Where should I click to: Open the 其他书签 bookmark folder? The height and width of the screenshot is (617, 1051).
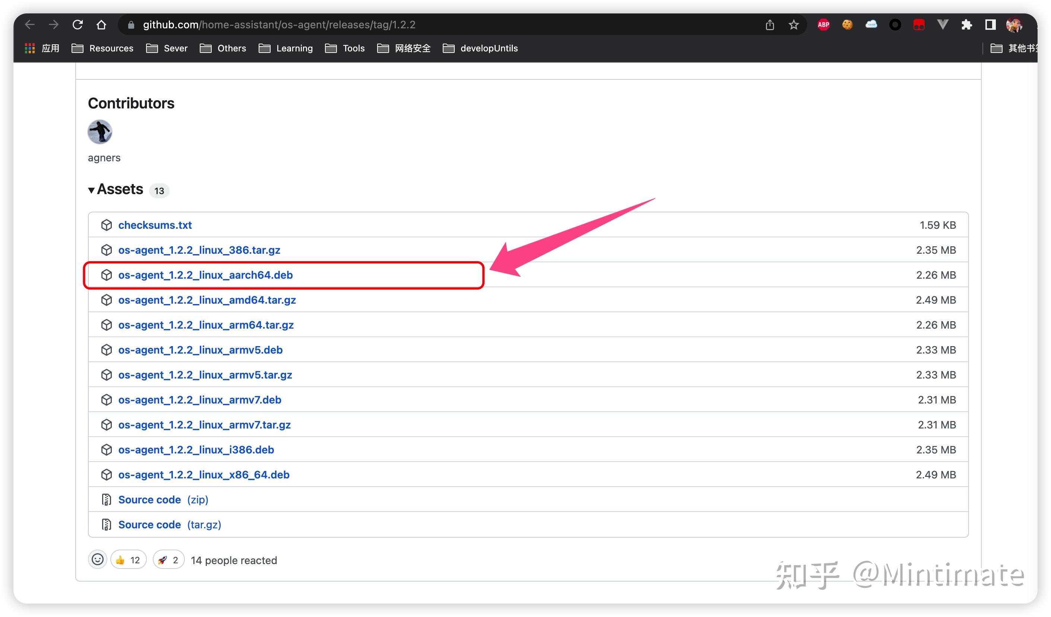1013,48
